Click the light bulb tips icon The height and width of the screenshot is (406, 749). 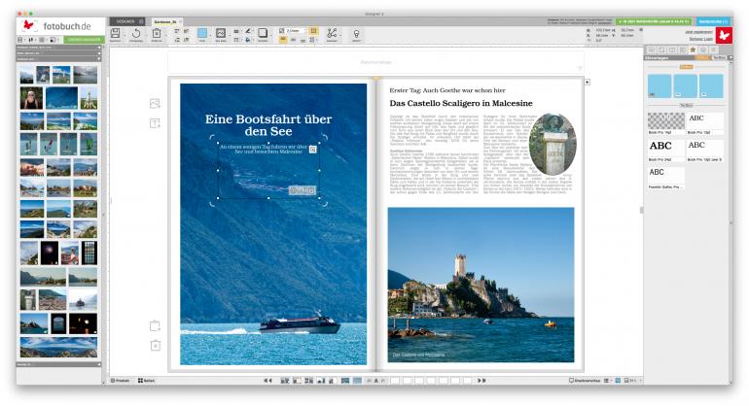click(x=356, y=34)
